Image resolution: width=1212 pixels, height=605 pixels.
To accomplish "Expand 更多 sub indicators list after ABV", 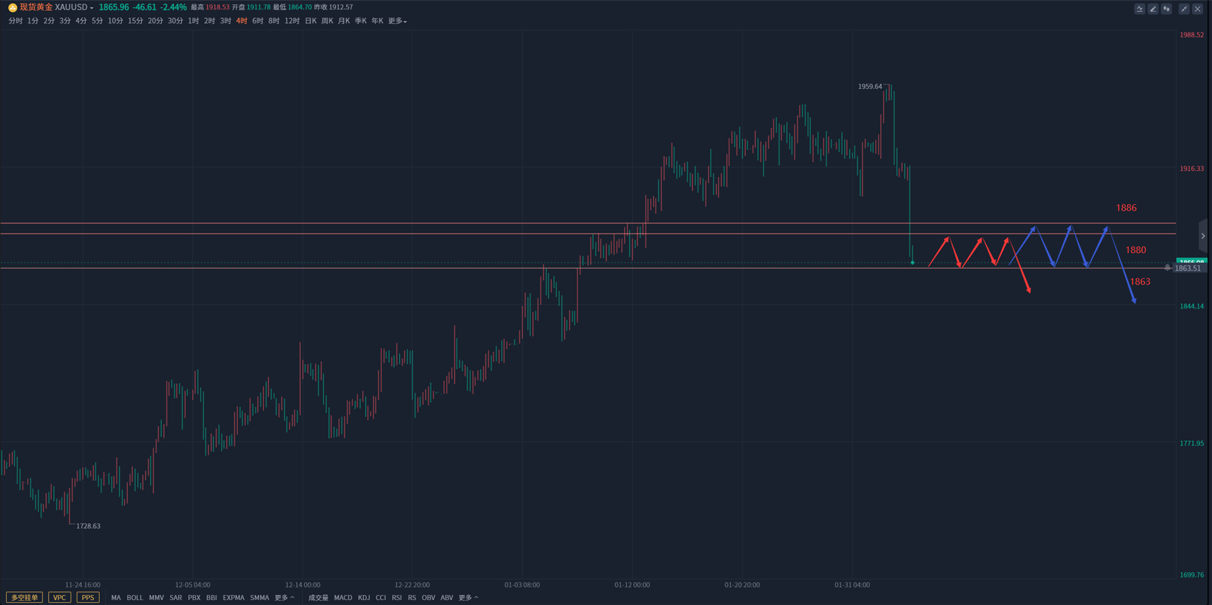I will coord(468,597).
